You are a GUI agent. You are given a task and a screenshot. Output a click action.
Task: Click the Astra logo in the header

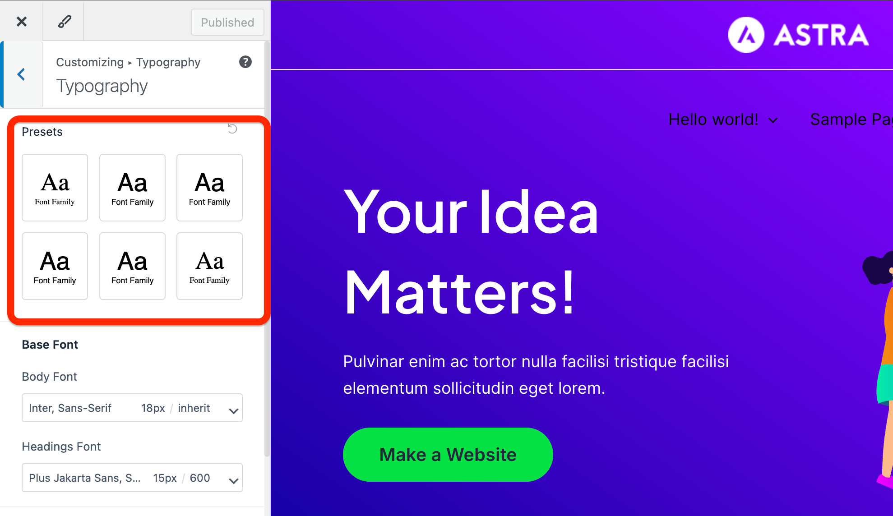(x=798, y=35)
